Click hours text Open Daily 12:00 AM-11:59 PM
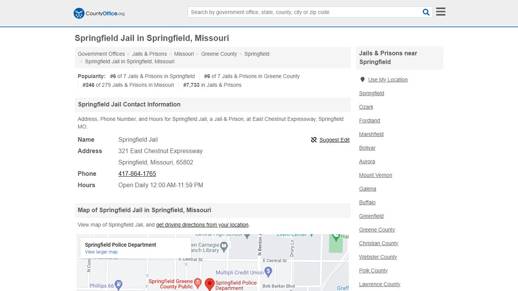 161,185
